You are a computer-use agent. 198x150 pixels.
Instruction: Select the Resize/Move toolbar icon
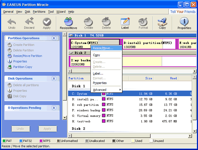pos(68,23)
